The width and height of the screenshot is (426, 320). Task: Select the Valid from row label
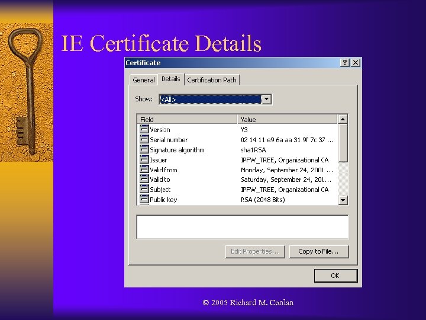point(163,170)
